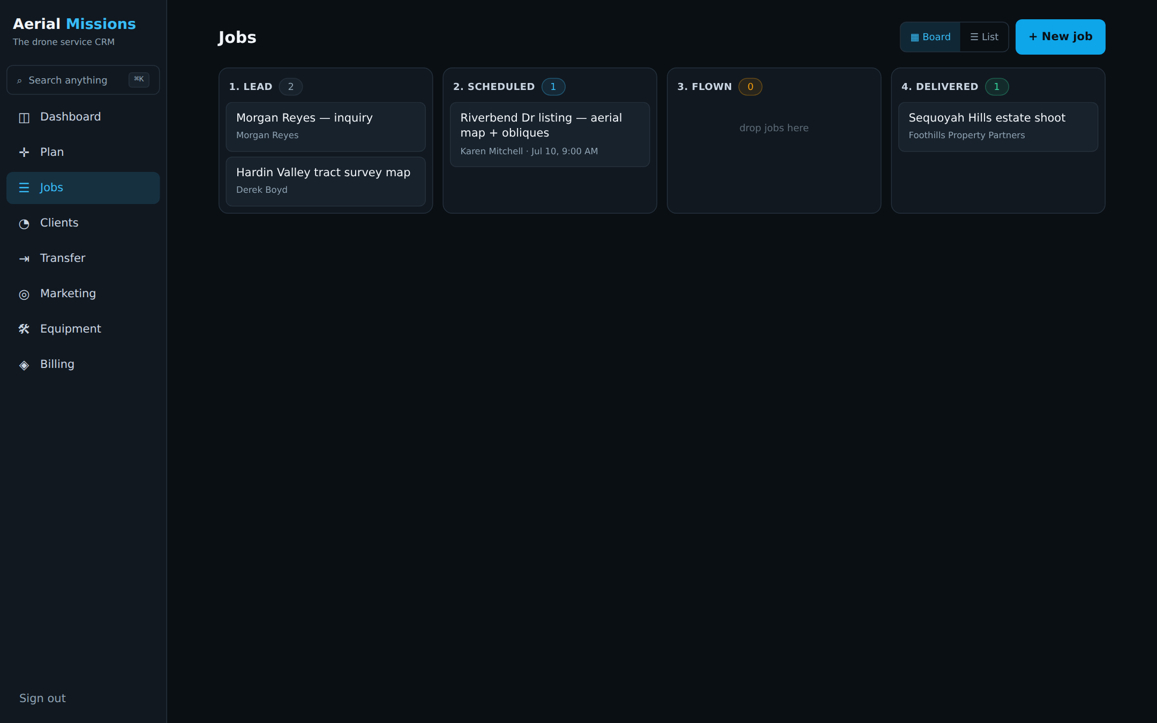This screenshot has height=723, width=1157.
Task: Click the Aerial Missions logo title
Action: (x=74, y=24)
